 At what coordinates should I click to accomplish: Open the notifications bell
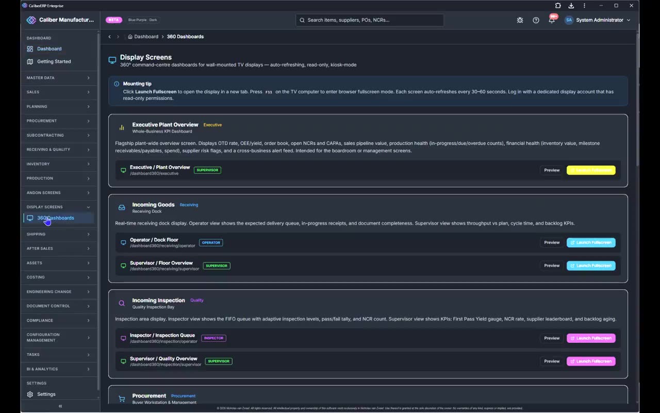(552, 20)
